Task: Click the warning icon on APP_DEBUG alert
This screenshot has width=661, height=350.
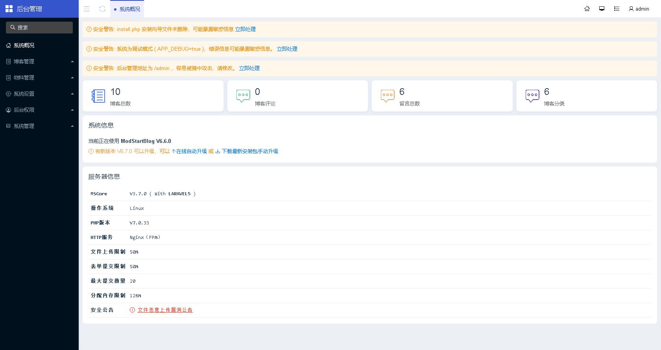Action: coord(89,49)
